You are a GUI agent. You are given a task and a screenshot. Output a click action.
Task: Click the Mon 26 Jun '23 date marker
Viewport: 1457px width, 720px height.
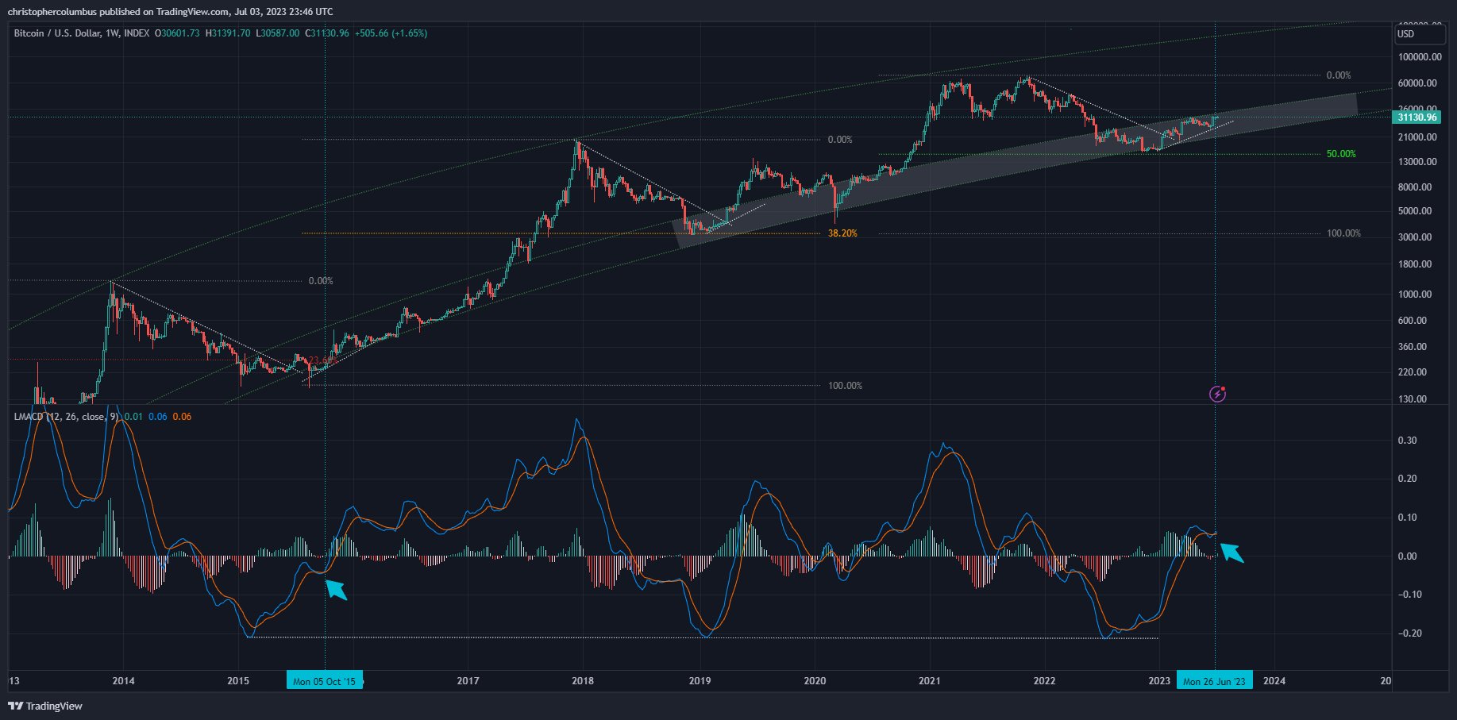pyautogui.click(x=1214, y=681)
